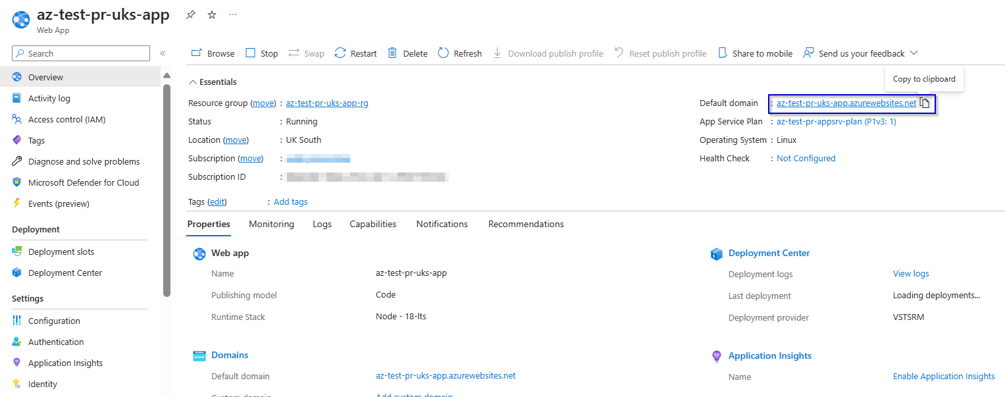Open the Domains section heading link
1005x397 pixels.
(230, 355)
